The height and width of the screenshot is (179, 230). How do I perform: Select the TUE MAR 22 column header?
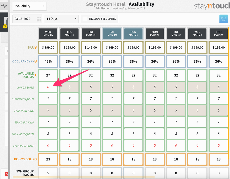[x=176, y=34]
